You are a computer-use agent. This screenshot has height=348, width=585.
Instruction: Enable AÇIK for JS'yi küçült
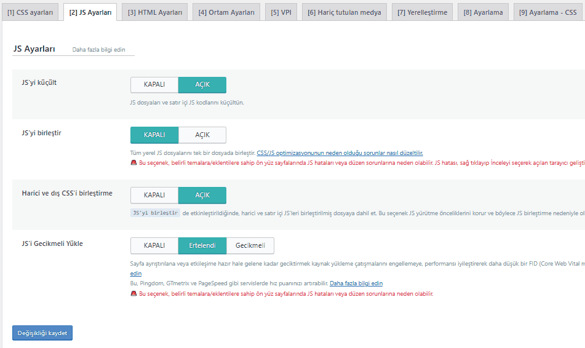(202, 85)
